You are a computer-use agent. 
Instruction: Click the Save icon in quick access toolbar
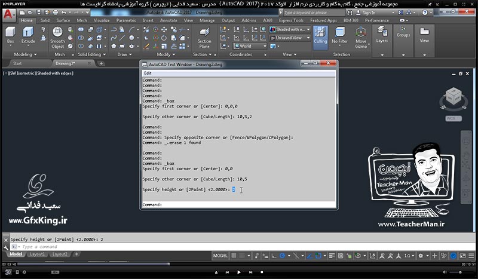(39, 13)
